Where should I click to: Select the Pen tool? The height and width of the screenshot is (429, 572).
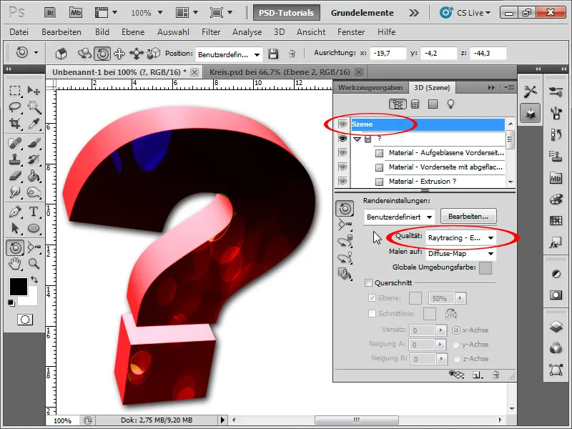click(15, 211)
